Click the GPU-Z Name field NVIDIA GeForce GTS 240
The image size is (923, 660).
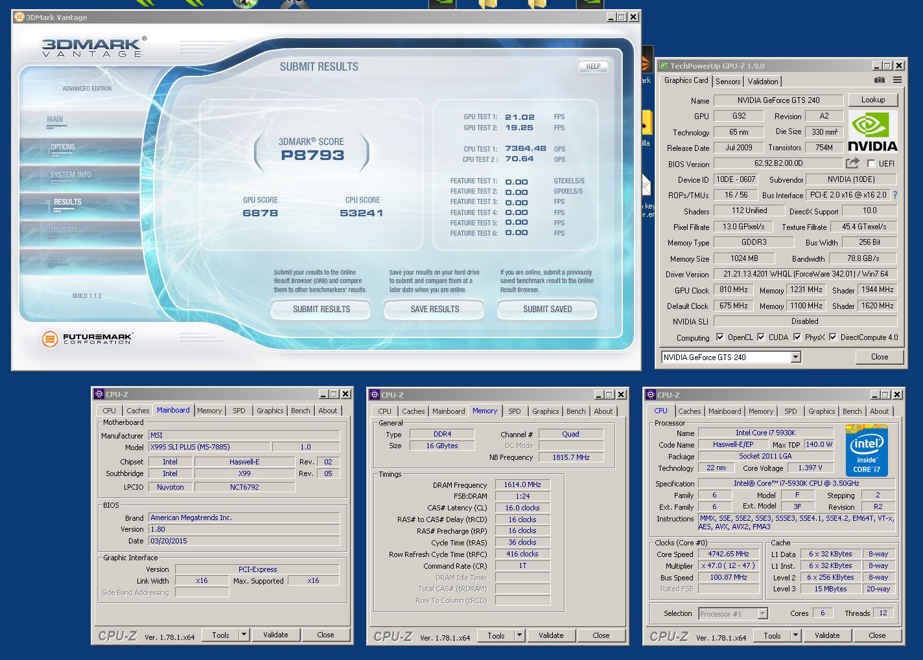coord(778,100)
